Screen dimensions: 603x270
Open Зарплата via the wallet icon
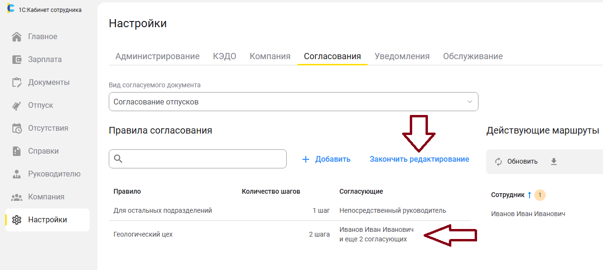pos(17,60)
